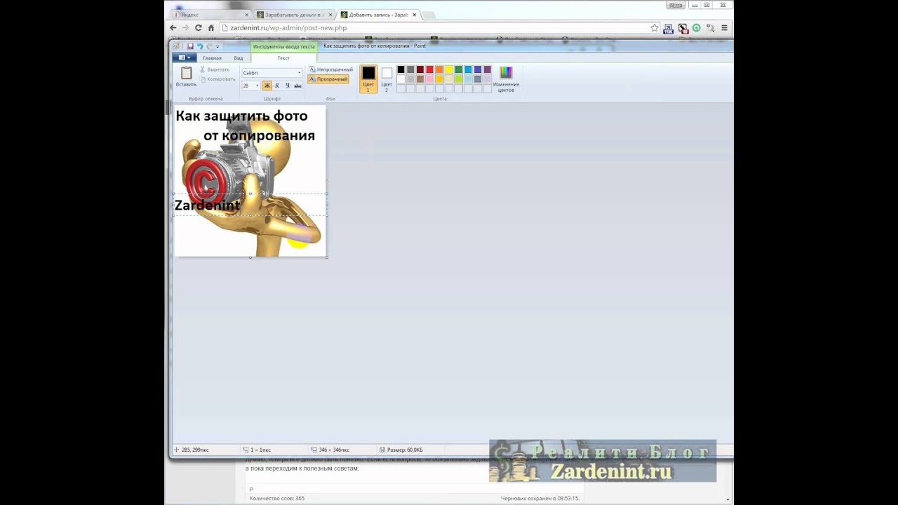The width and height of the screenshot is (898, 505).
Task: Select the Непрозрачный background option
Action: click(330, 69)
